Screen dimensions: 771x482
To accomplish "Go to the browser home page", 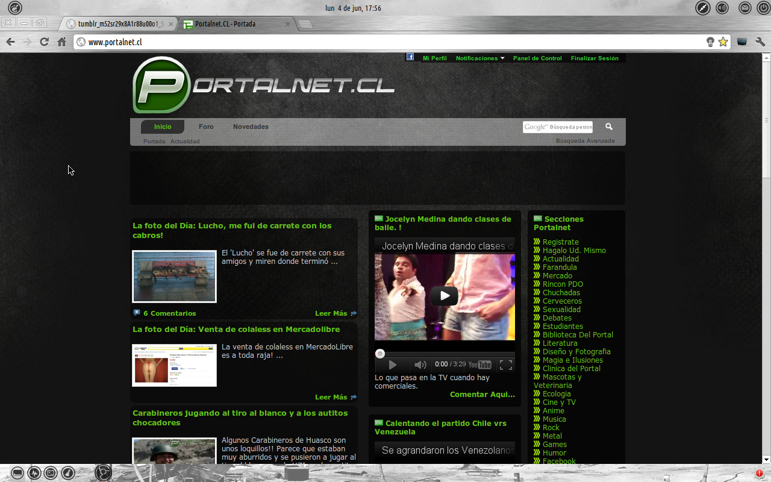I will [x=61, y=42].
